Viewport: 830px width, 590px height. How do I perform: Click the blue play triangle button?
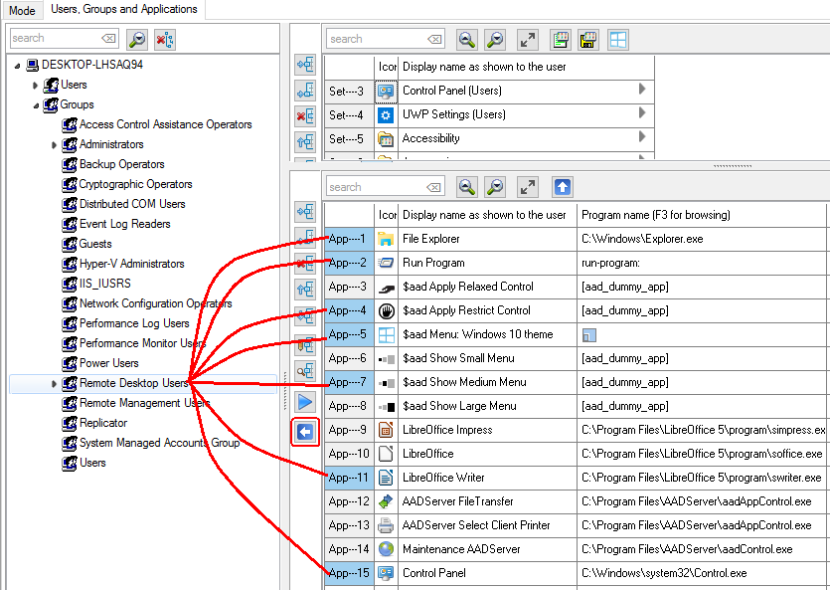click(305, 402)
